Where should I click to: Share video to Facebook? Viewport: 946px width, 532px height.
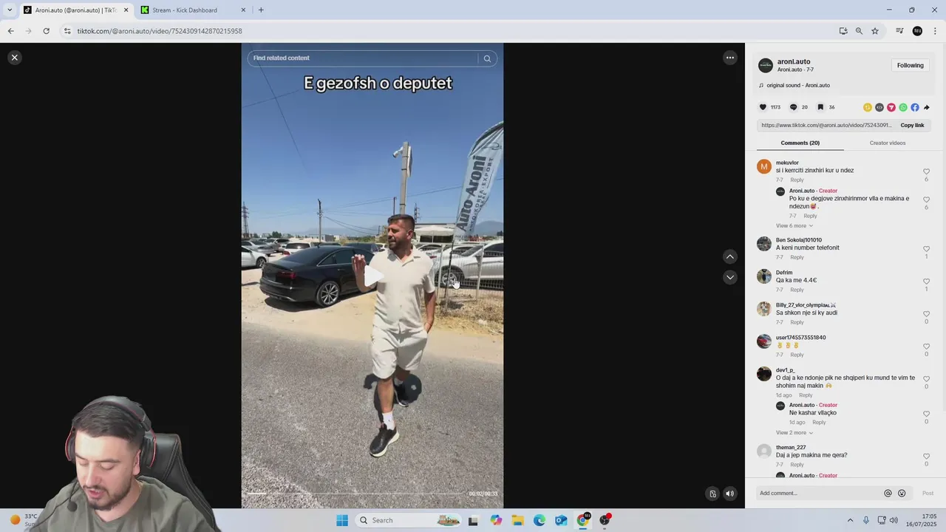915,107
